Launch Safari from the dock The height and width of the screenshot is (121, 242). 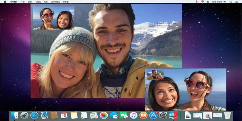[x=34, y=115]
